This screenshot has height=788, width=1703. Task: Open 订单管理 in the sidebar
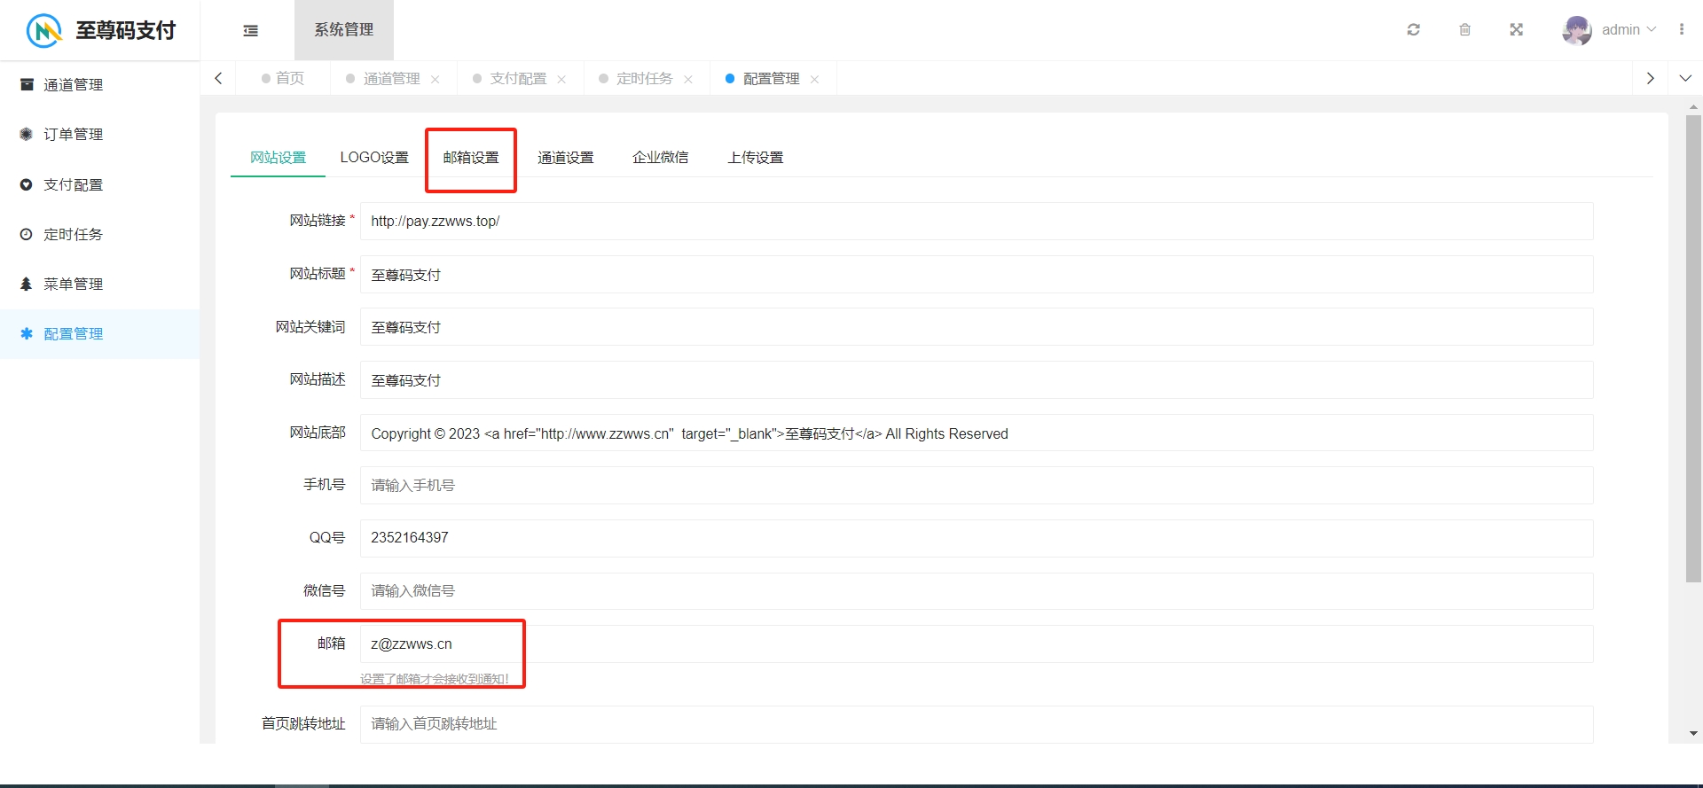pyautogui.click(x=74, y=135)
